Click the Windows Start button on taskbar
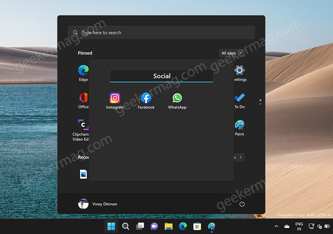 tap(111, 227)
